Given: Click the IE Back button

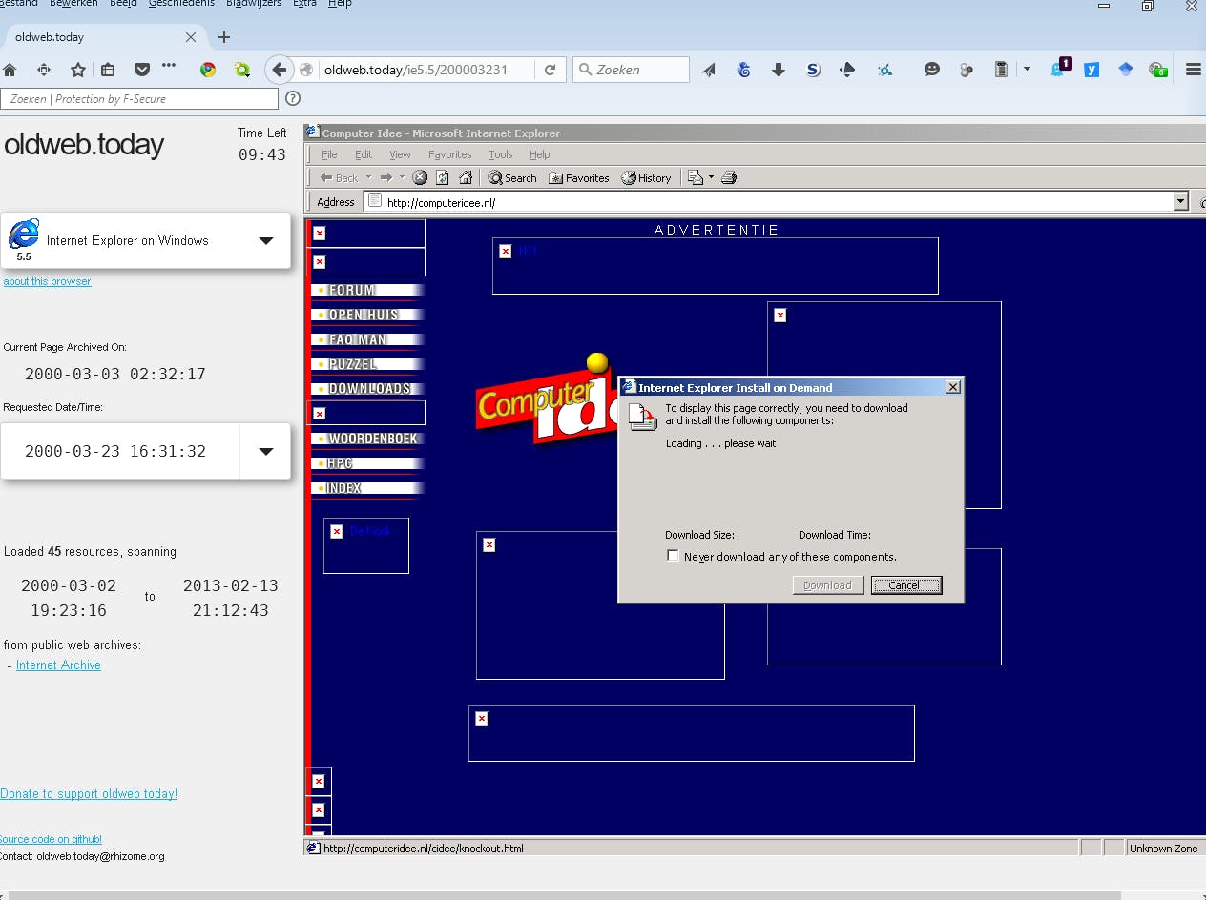Looking at the screenshot, I should click(339, 177).
